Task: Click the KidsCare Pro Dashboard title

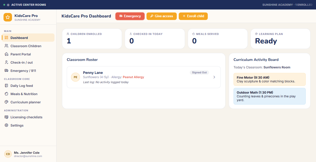Action: click(86, 16)
